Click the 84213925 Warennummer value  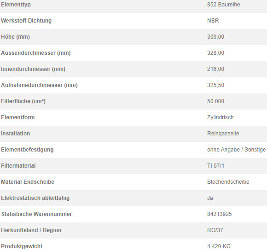[x=219, y=214]
